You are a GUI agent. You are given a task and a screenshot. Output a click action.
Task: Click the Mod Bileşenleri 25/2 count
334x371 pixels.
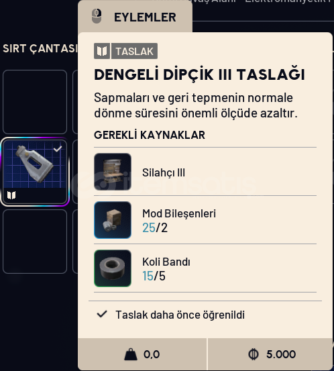tap(155, 228)
